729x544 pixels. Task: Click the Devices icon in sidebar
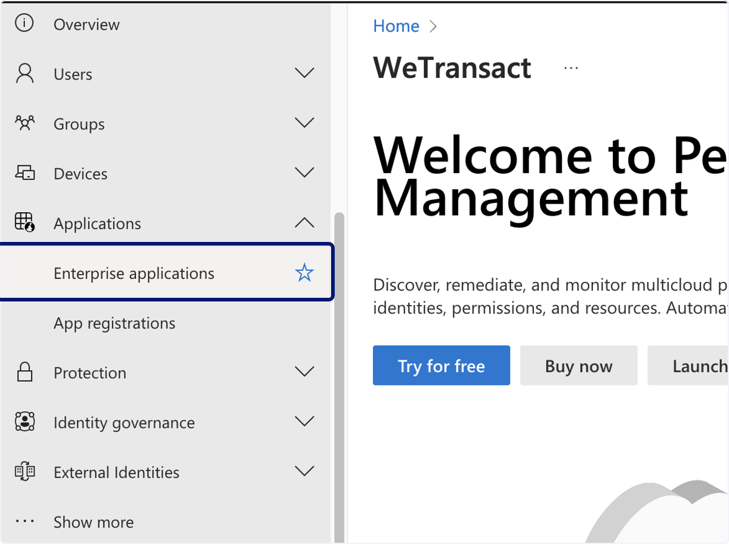pos(25,173)
